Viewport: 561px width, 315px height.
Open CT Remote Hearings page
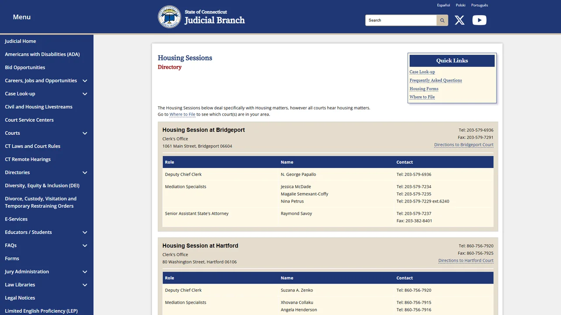[x=28, y=159]
